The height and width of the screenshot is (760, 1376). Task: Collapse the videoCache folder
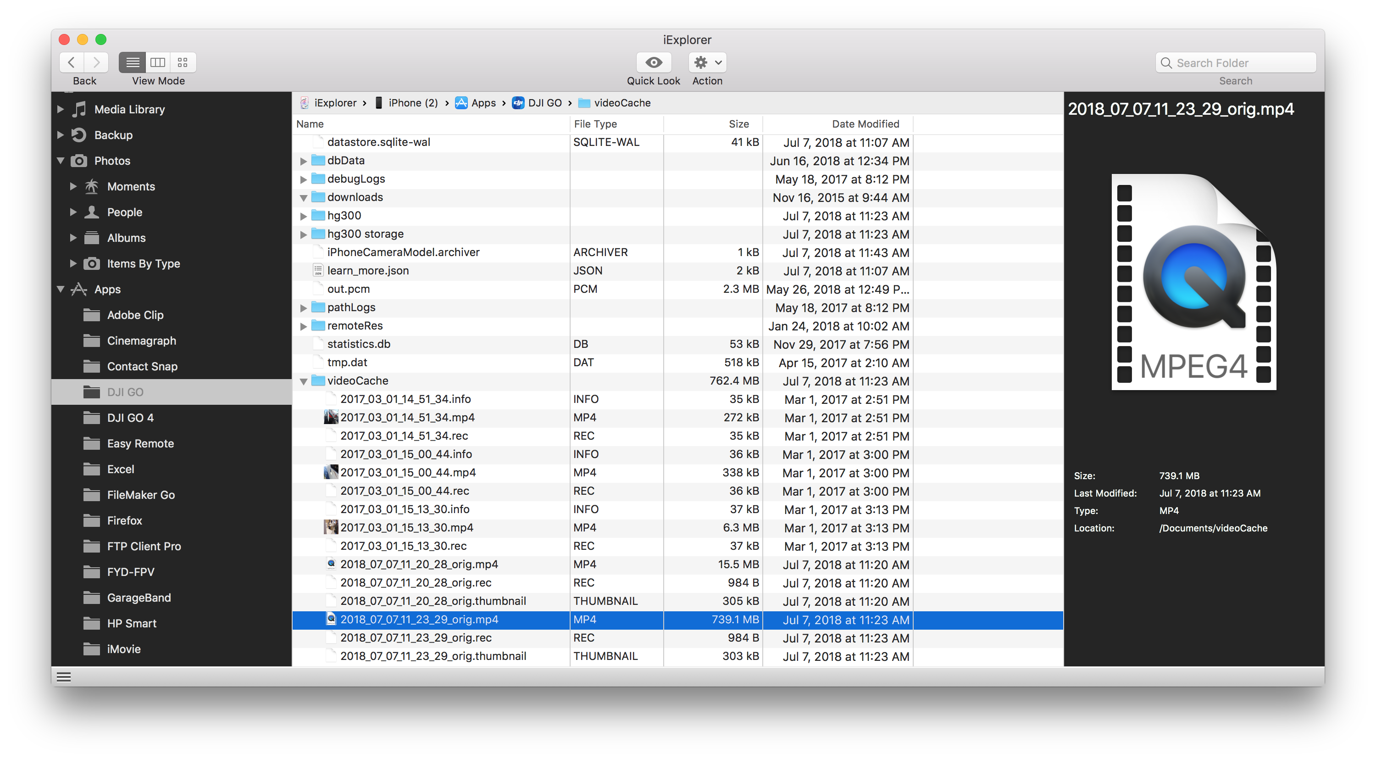303,381
